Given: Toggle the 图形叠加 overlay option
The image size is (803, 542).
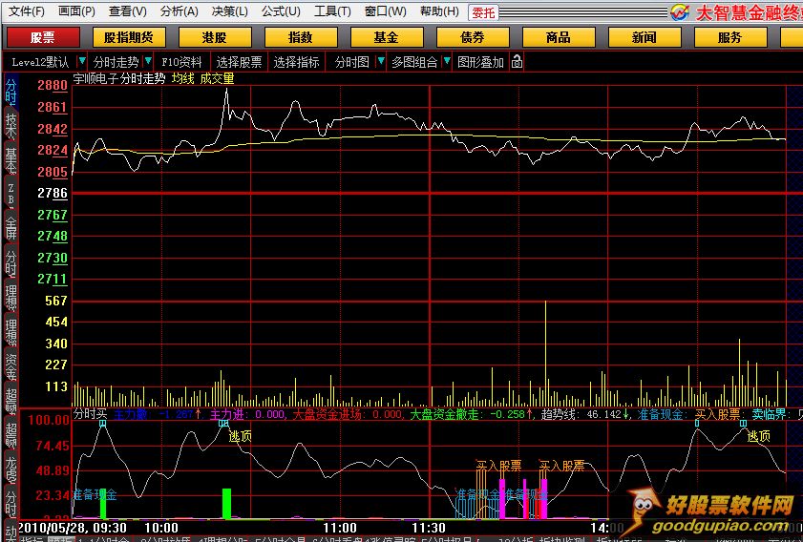Looking at the screenshot, I should pyautogui.click(x=479, y=62).
